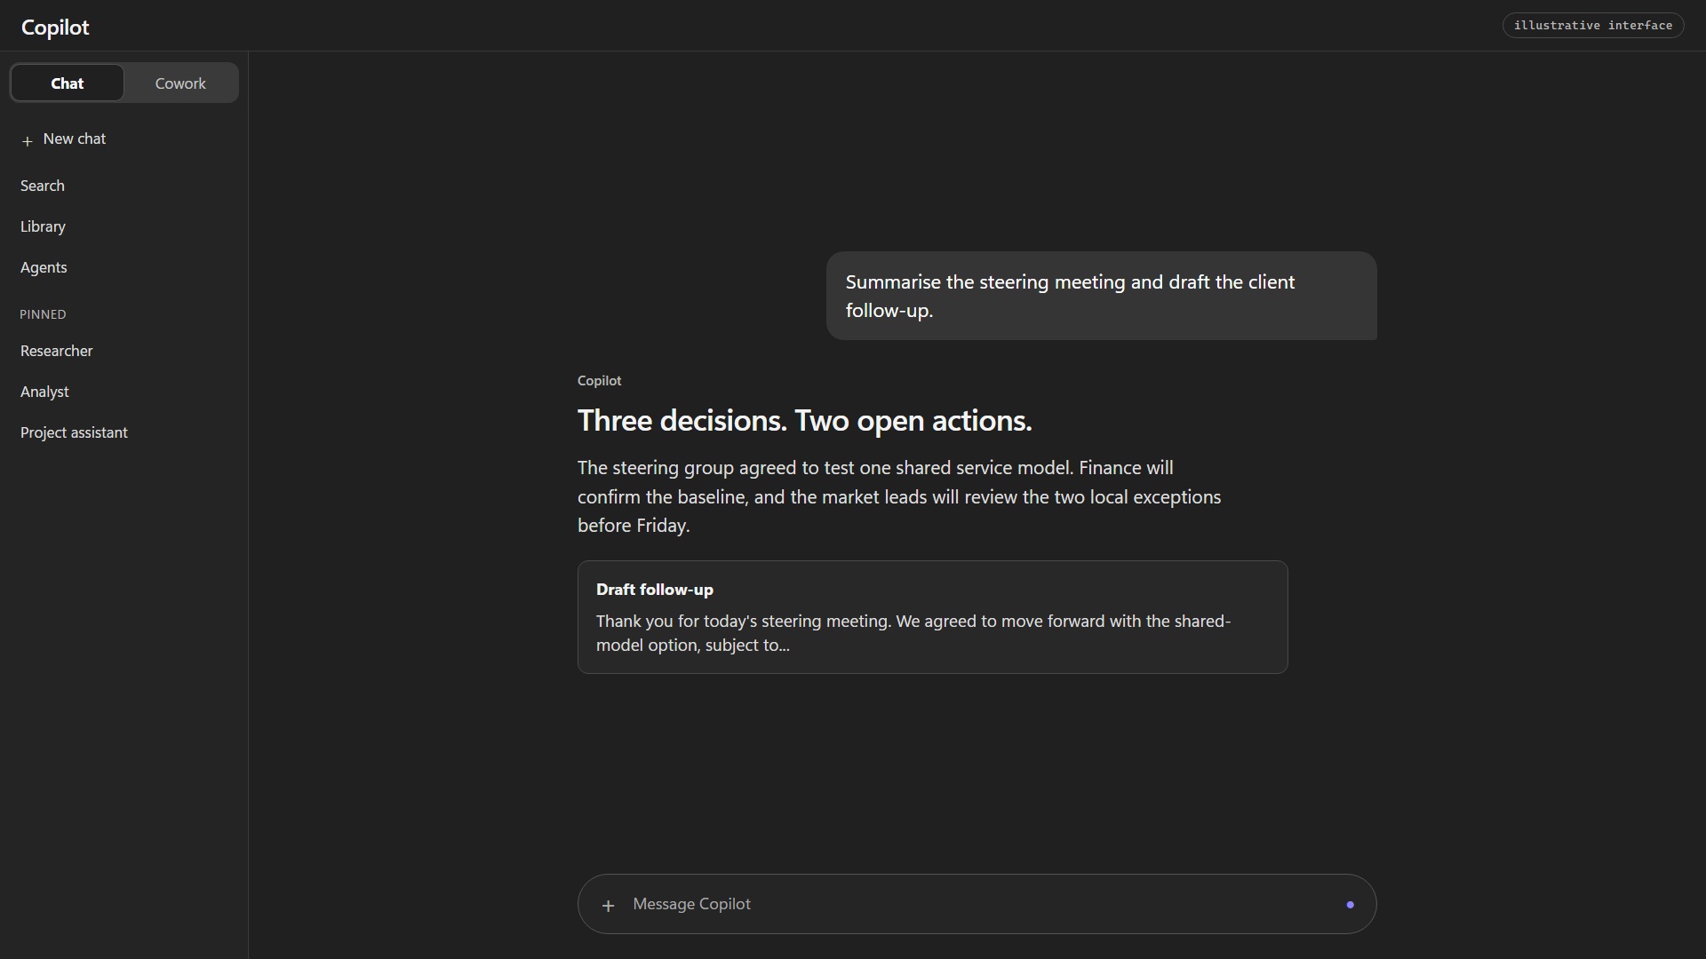Open the pinned Analyst agent
The height and width of the screenshot is (959, 1706).
(x=44, y=392)
